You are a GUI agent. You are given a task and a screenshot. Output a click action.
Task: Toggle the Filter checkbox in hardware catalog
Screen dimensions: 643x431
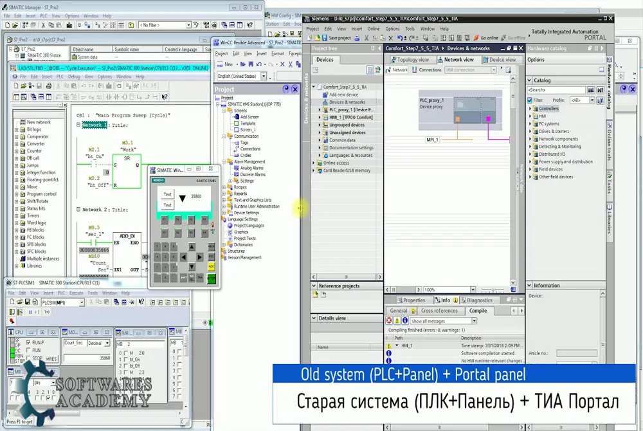(530, 100)
